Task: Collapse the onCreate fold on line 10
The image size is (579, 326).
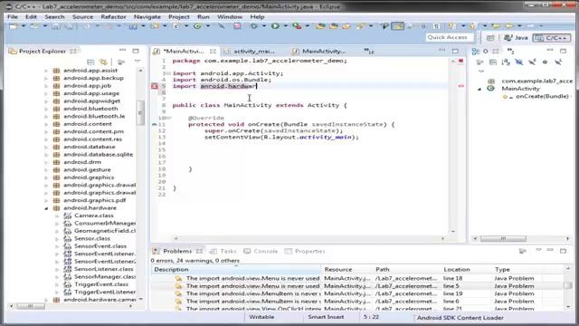Action: tap(169, 118)
